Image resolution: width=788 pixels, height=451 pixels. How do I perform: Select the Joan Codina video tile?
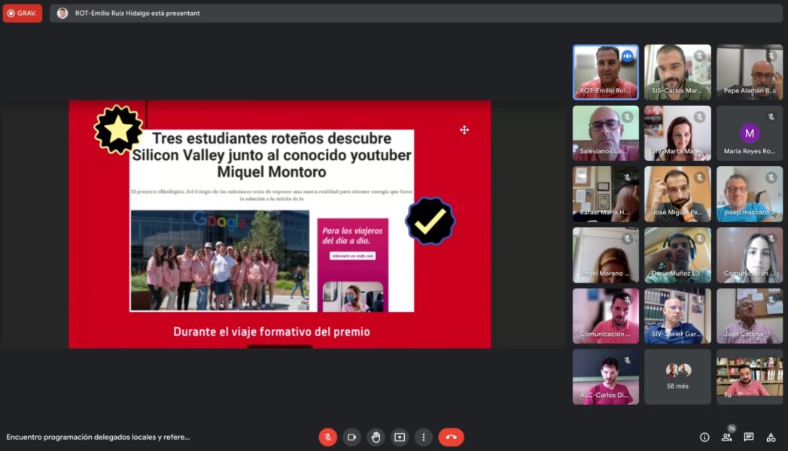750,316
